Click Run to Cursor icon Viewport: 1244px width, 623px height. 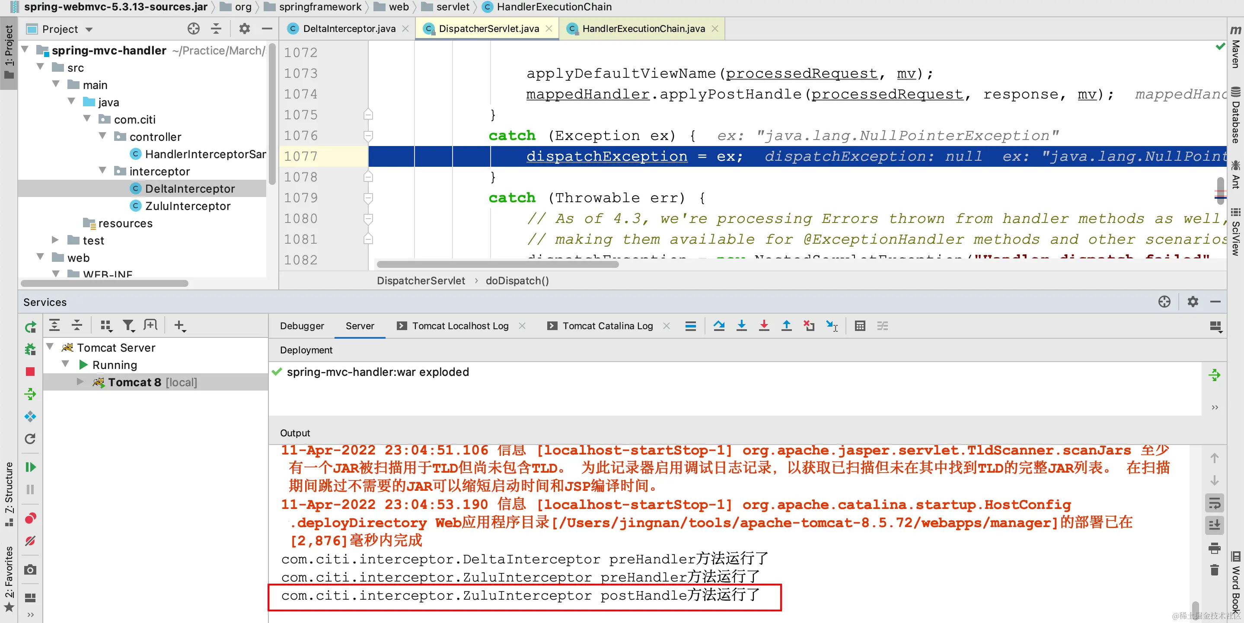tap(832, 326)
